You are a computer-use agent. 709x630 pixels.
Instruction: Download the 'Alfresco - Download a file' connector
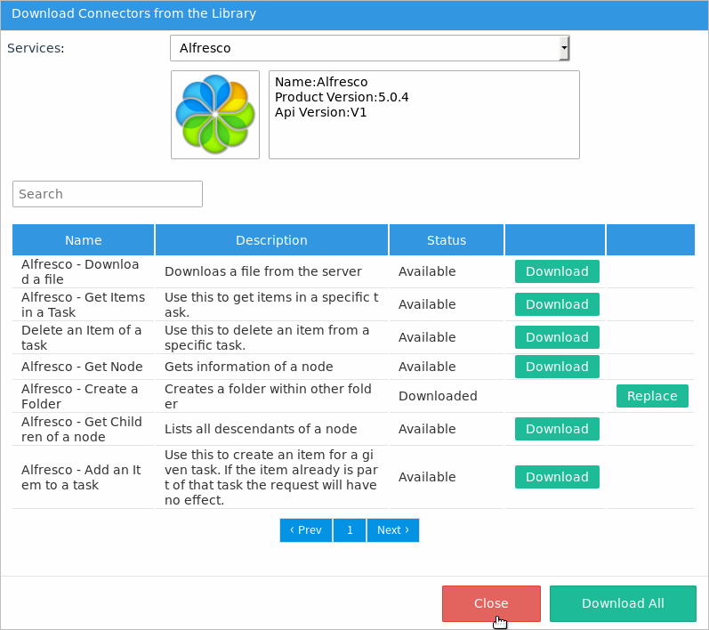(x=557, y=271)
